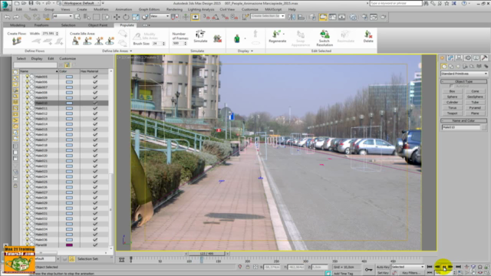Toggle Has Material check for Male030
491x276 pixels.
click(x=95, y=208)
